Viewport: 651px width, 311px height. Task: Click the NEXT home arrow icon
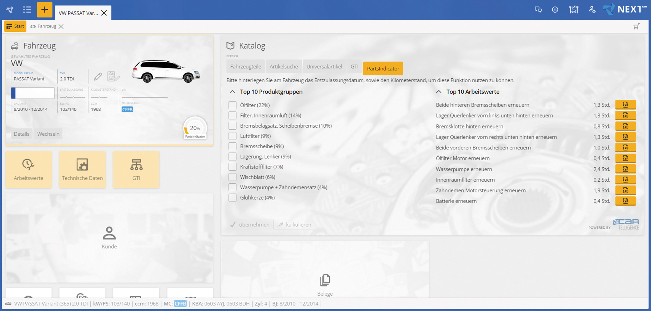click(10, 10)
